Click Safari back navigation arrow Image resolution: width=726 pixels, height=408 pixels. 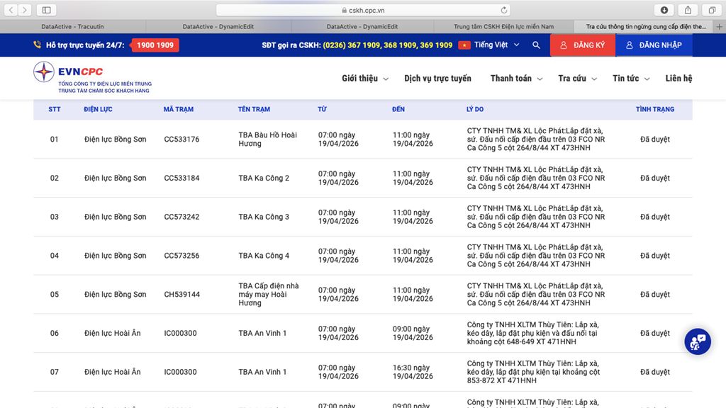(11, 10)
